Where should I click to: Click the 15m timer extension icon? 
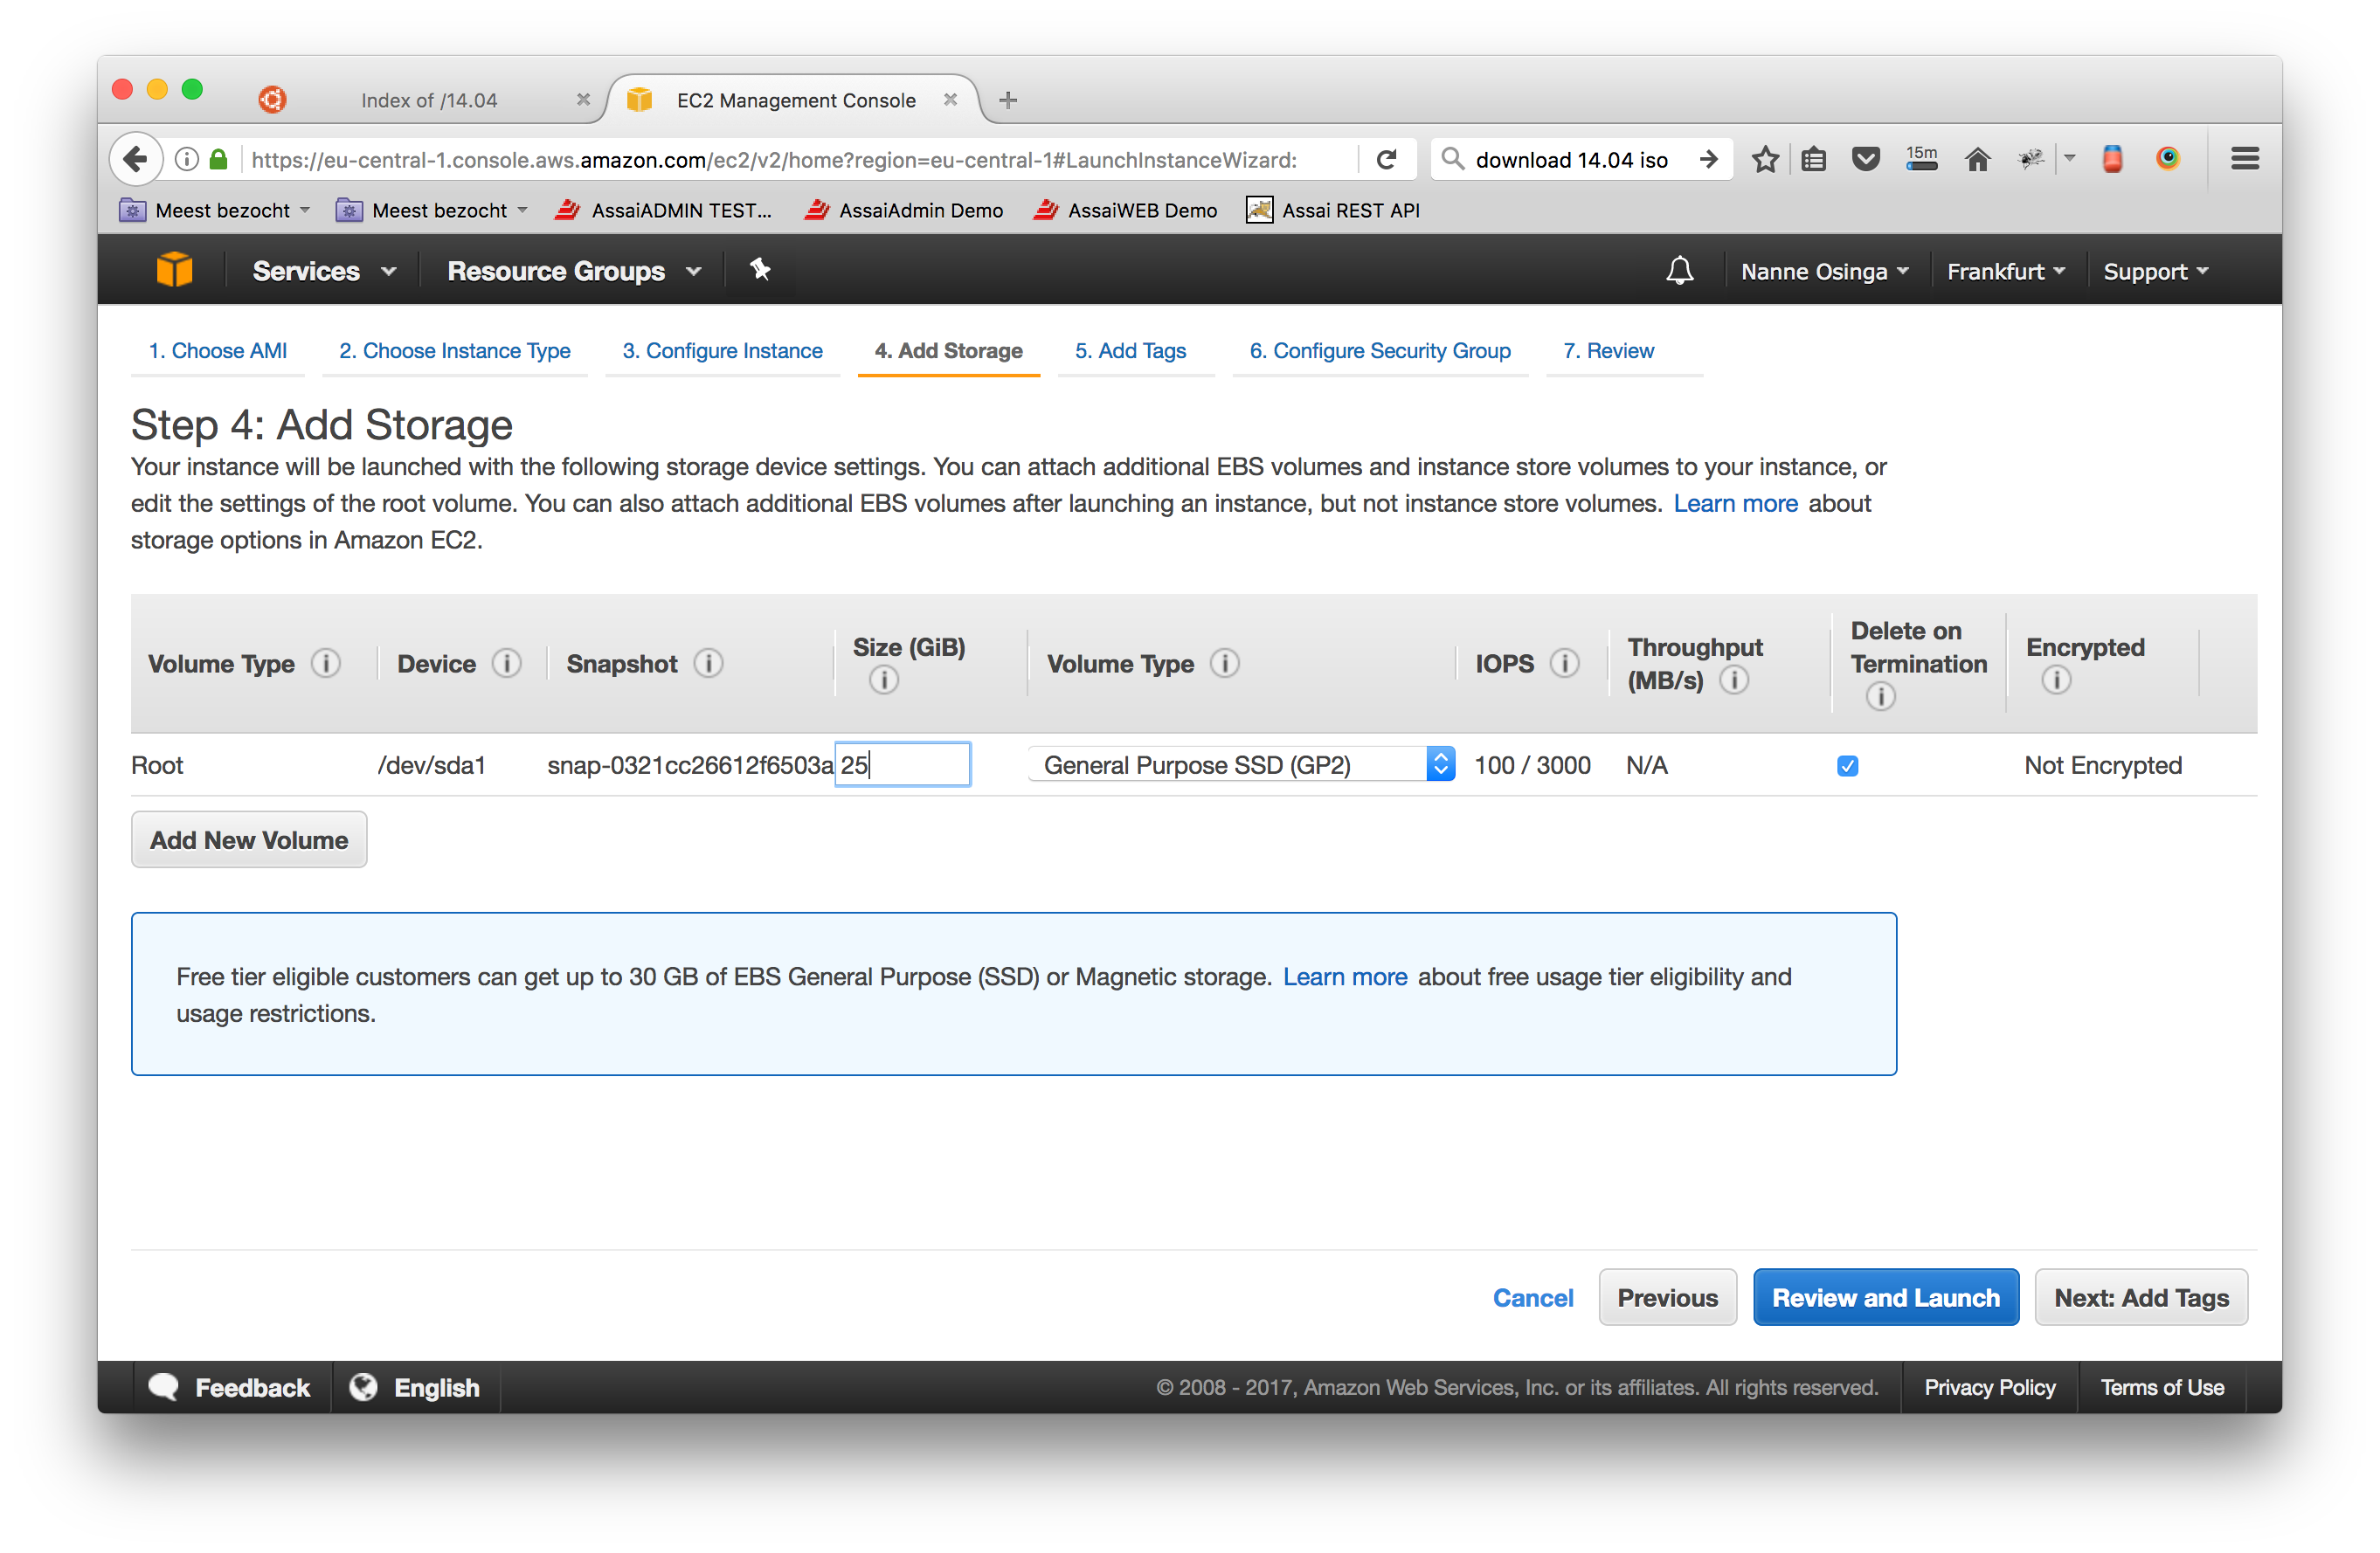[1921, 159]
